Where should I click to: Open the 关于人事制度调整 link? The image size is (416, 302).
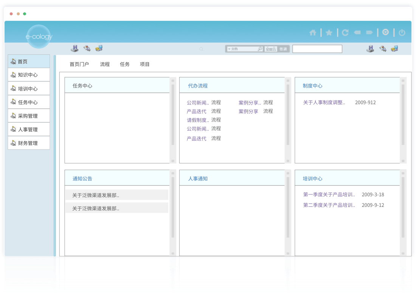pyautogui.click(x=324, y=103)
